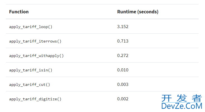Click the 0.713 runtime value
Image resolution: width=205 pixels, height=112 pixels.
[123, 41]
